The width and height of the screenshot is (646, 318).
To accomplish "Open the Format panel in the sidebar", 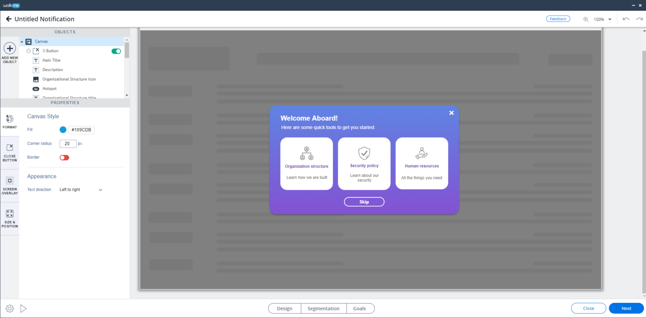I will 10,121.
